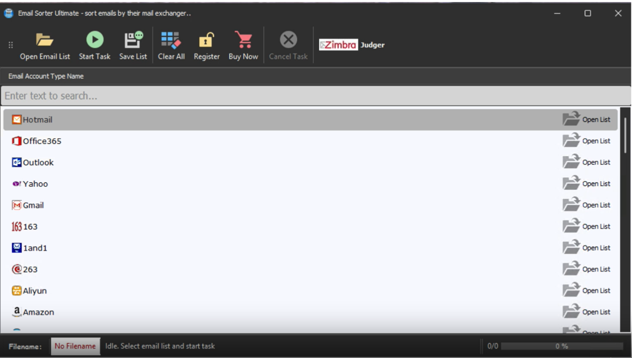Click the toolbar drag handle dots

[x=11, y=45]
